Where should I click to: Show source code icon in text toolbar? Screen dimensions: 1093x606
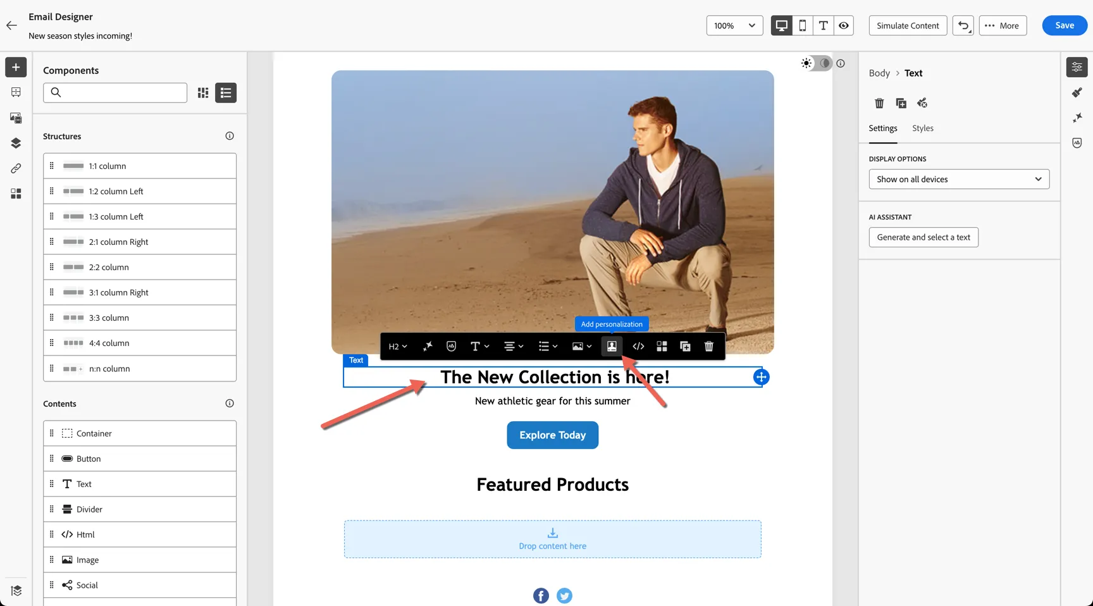click(x=638, y=347)
